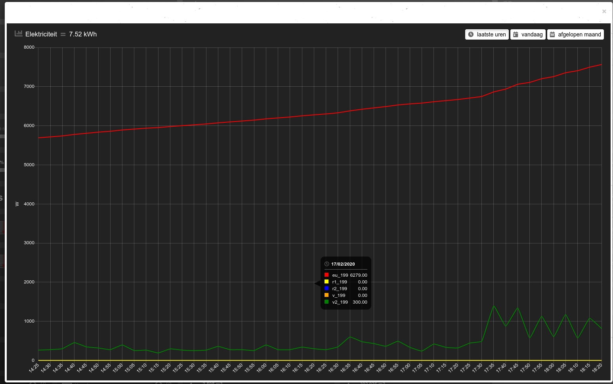This screenshot has width=613, height=384.
Task: Click the clock icon in tooltip header
Action: click(327, 264)
